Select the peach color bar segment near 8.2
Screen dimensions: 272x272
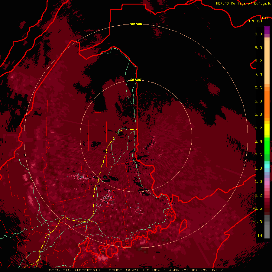coord(267,62)
